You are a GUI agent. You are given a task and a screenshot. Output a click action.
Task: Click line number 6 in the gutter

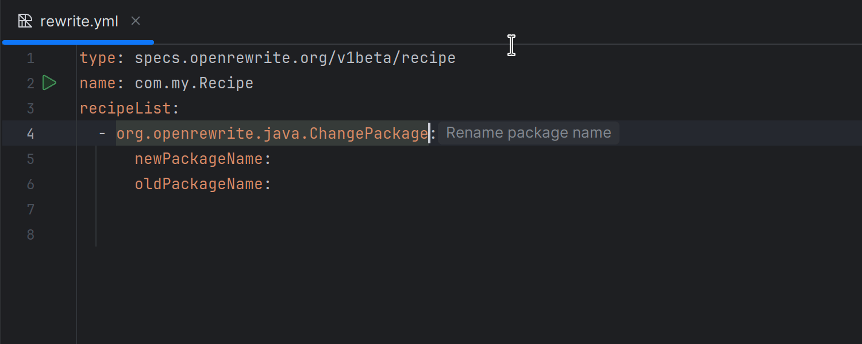(30, 184)
